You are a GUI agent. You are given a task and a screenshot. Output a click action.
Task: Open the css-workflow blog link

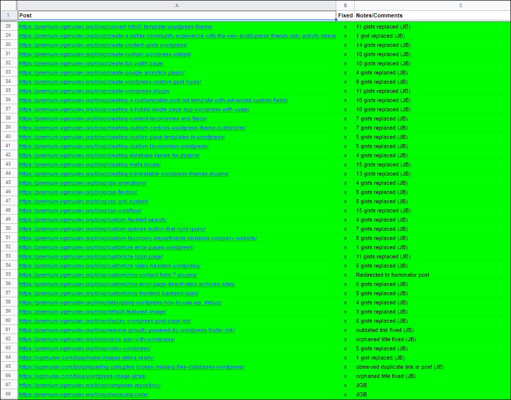point(81,211)
